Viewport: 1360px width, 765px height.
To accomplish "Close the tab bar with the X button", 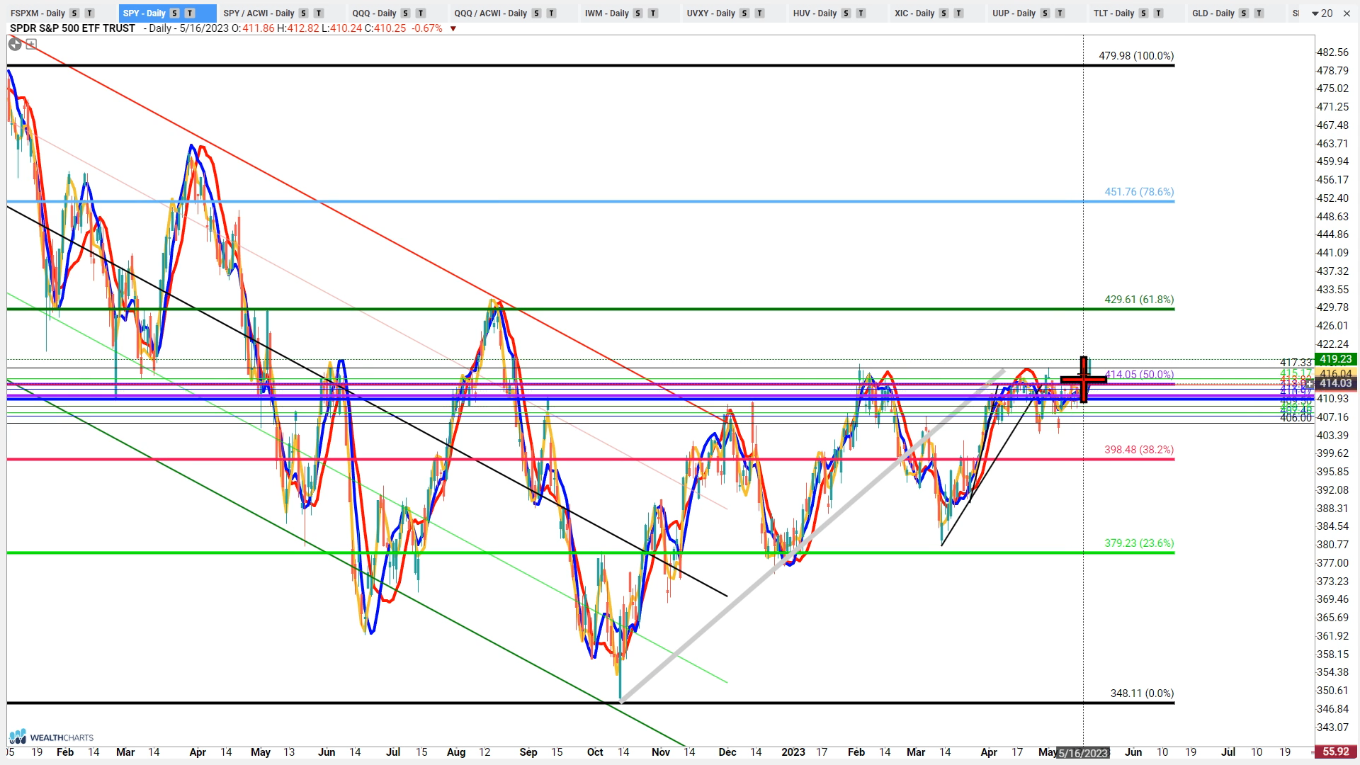I will coord(1347,13).
